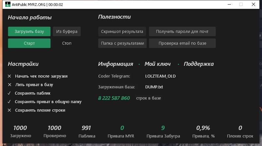Click the 8 222 587 860 row count
262x146 pixels.
114,98
